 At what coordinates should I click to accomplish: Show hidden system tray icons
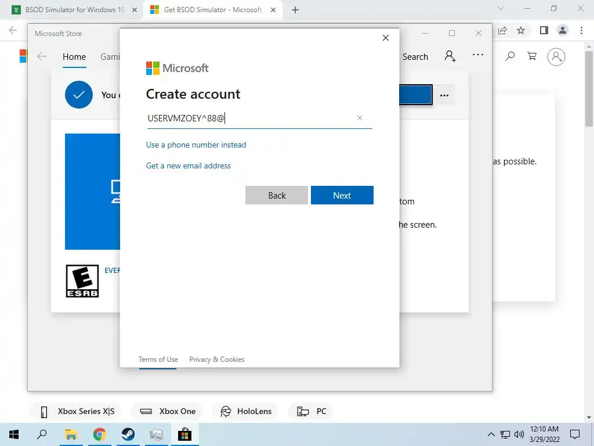[x=491, y=434]
